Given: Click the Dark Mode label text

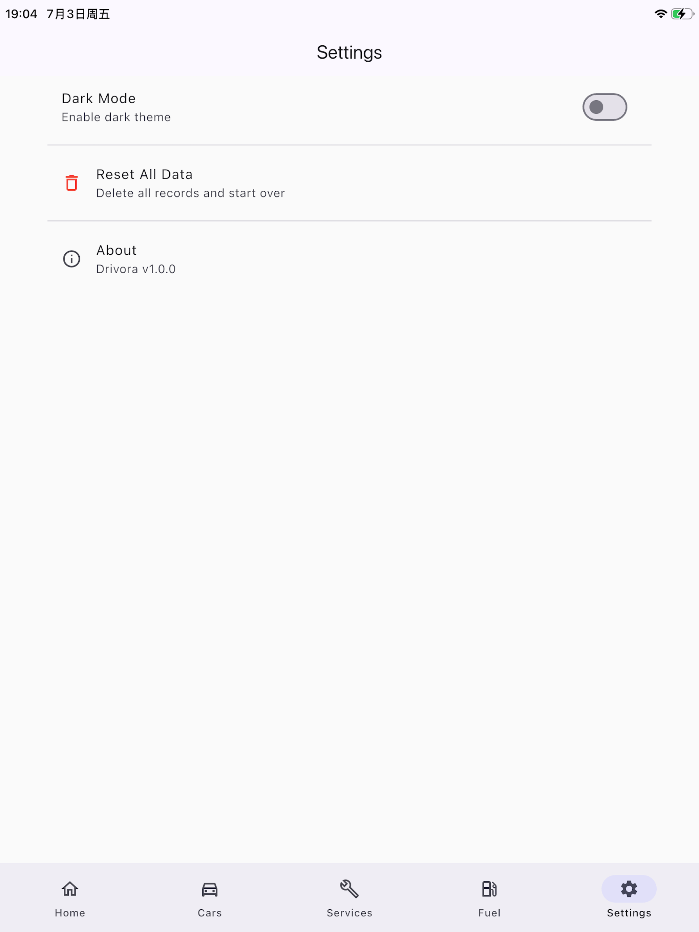Looking at the screenshot, I should point(99,99).
